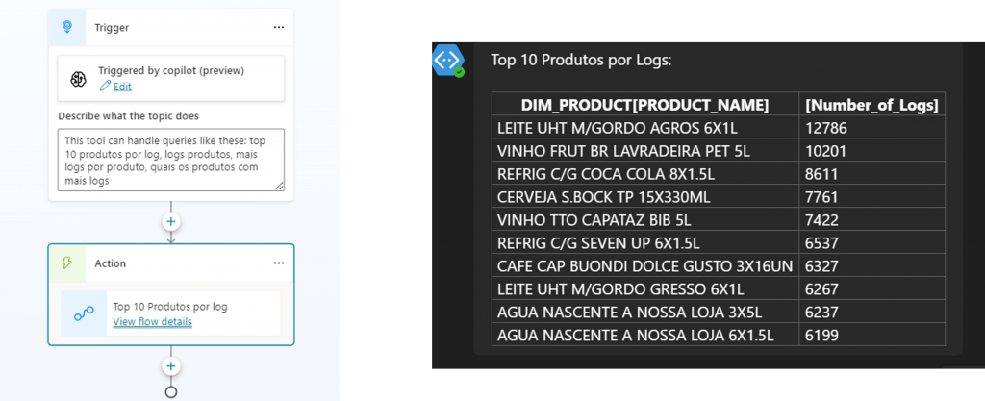
Task: Select the [Number_of_Logs] column header
Action: coord(871,104)
